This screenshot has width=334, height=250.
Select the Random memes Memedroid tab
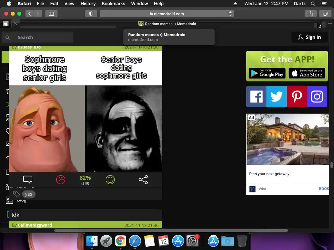[167, 24]
